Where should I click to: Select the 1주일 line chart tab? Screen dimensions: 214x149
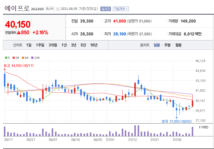[x=40, y=45]
